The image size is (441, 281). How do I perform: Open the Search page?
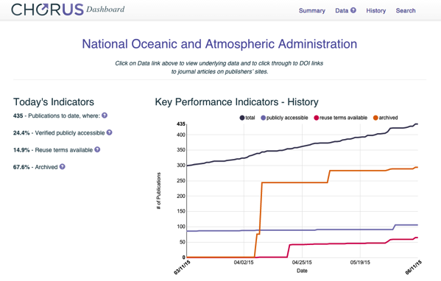tap(406, 11)
